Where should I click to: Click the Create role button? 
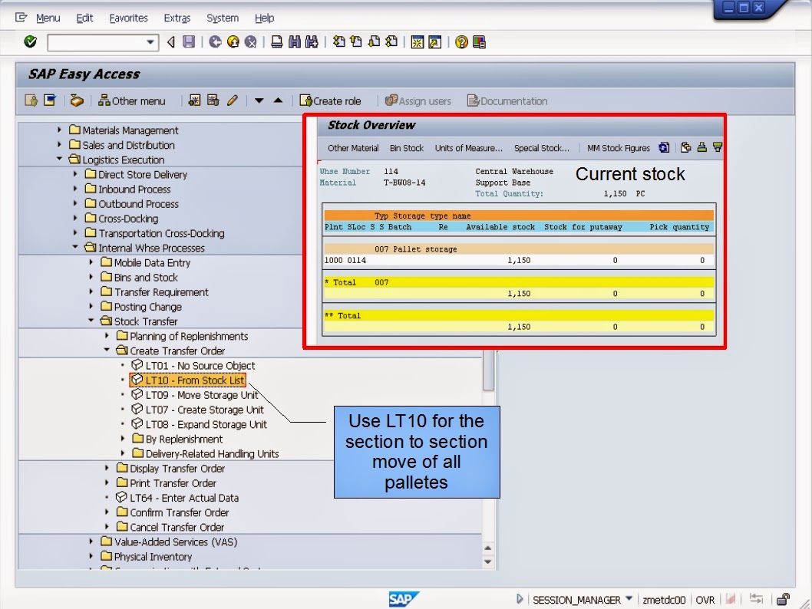pyautogui.click(x=330, y=101)
